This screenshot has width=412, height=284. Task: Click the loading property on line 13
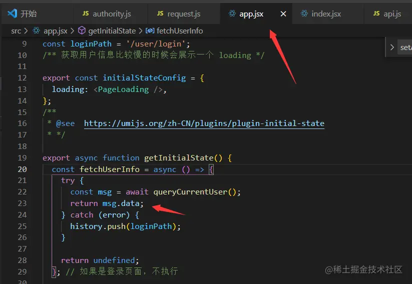pyautogui.click(x=68, y=89)
